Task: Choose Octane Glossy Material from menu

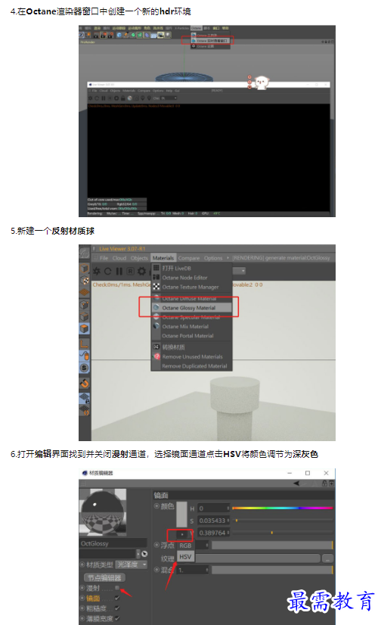Action: pyautogui.click(x=191, y=308)
